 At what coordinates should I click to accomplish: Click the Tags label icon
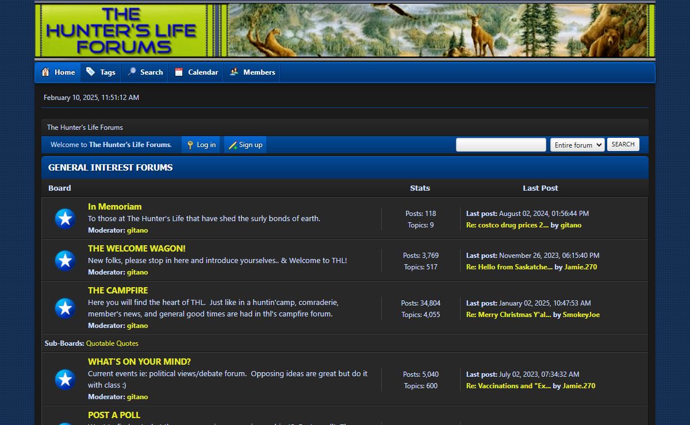tap(91, 72)
